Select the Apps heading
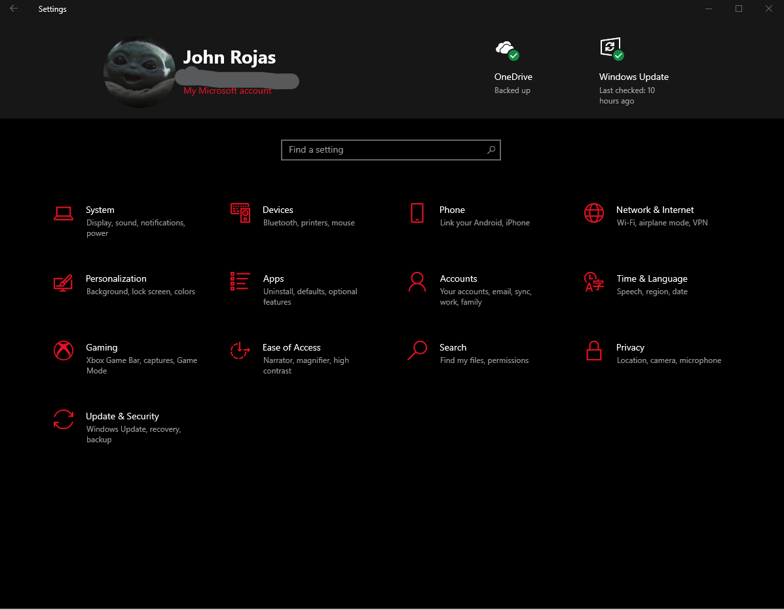784x610 pixels. (x=274, y=279)
